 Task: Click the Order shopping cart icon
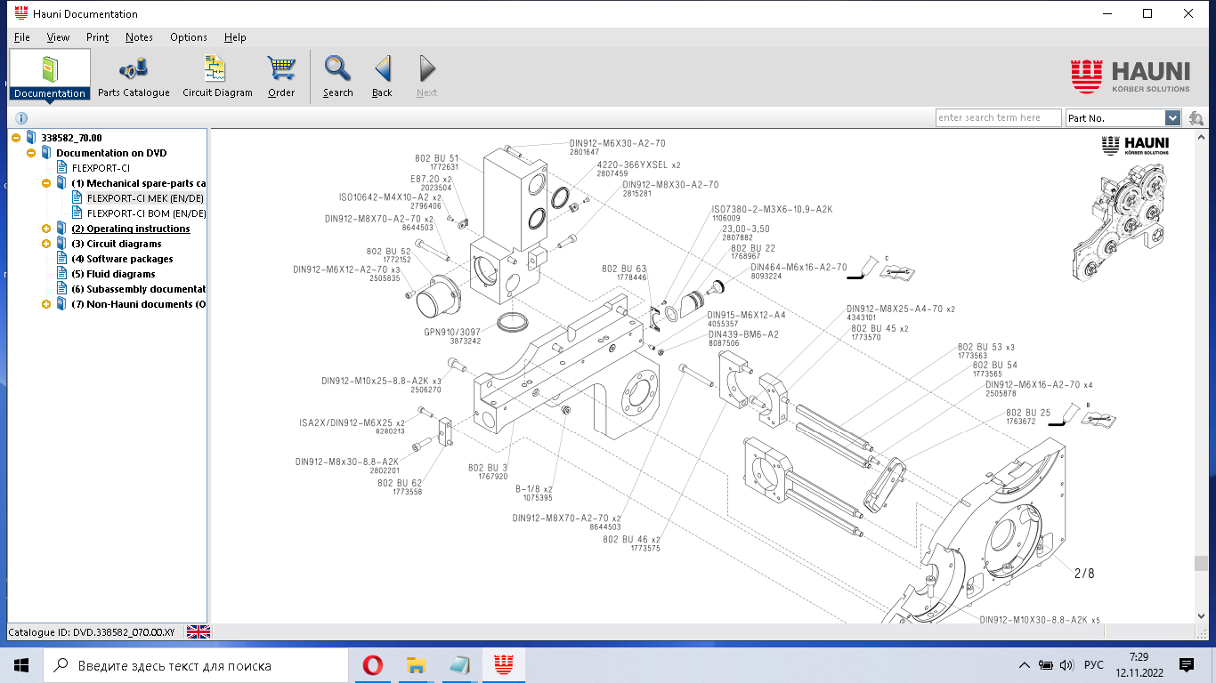(x=281, y=69)
